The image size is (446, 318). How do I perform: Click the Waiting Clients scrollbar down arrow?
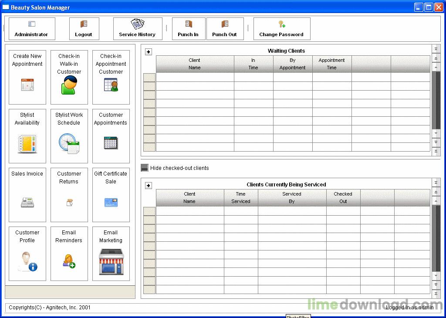click(x=436, y=134)
